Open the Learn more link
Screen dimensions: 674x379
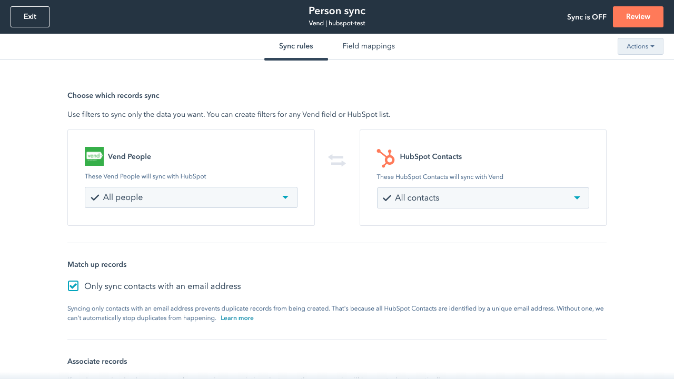(237, 317)
